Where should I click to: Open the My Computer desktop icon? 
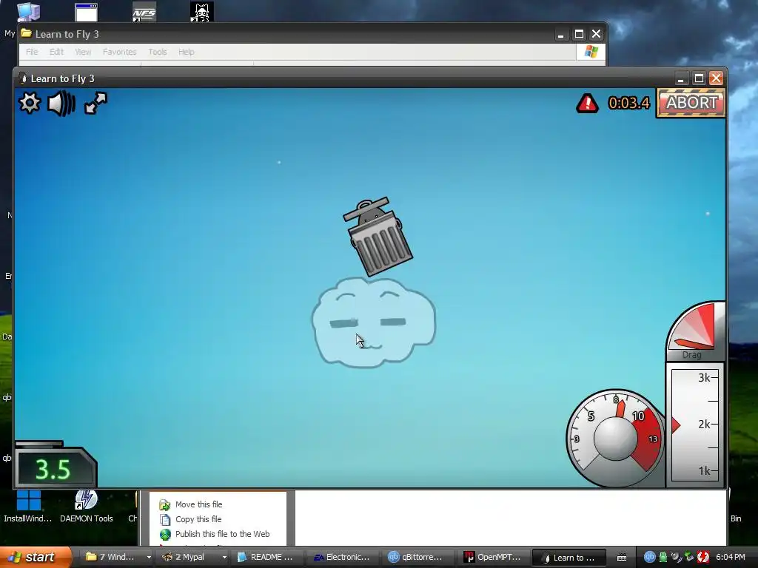pos(29,12)
